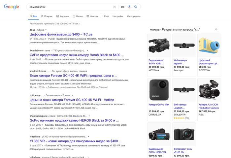
Task: Expand arrow next to hi-tech.ua yi-360-vr URL
Action: tap(88, 137)
